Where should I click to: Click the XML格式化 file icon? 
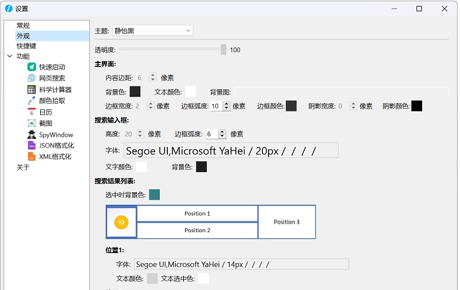(32, 156)
